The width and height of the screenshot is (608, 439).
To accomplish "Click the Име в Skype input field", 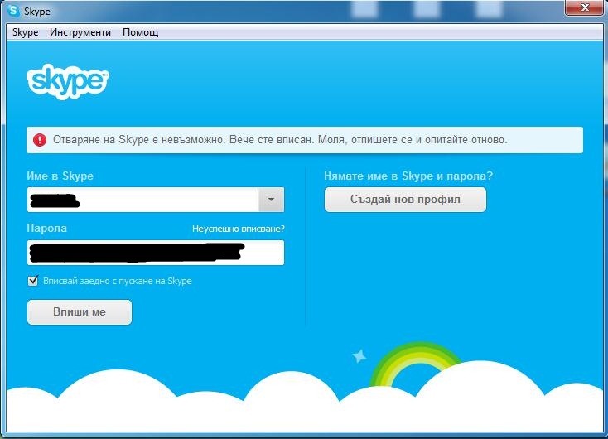I will coord(142,200).
